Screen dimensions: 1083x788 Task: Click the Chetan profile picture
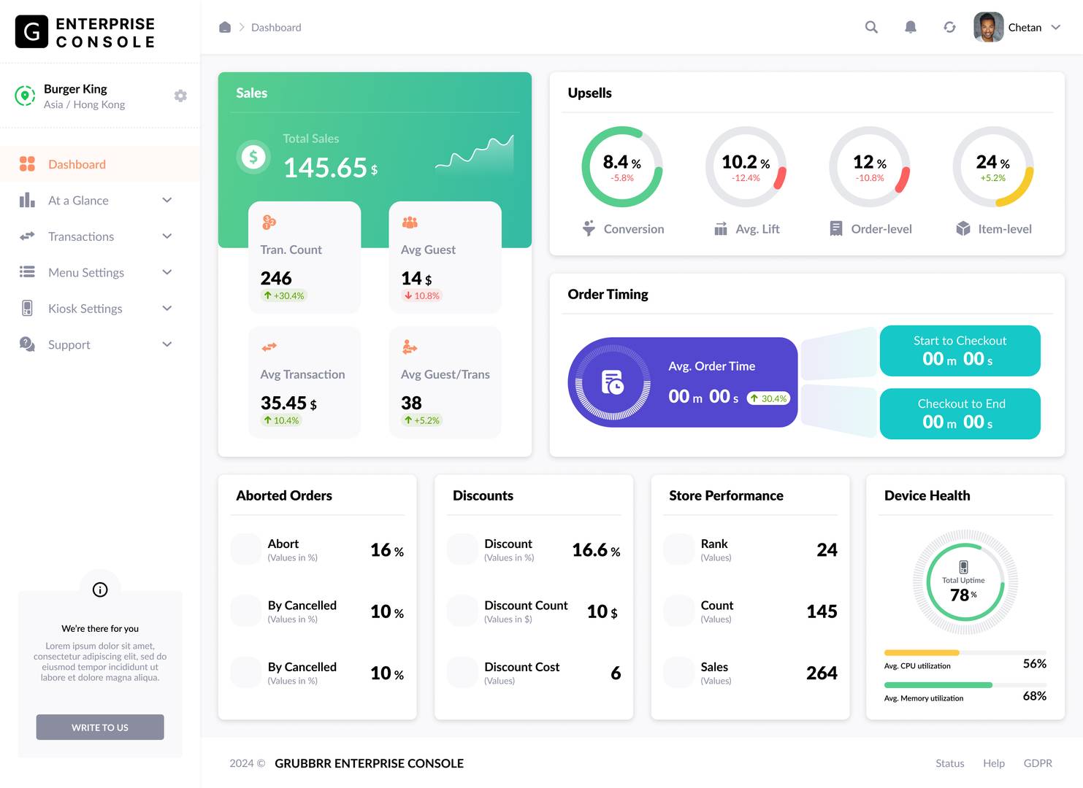tap(988, 27)
